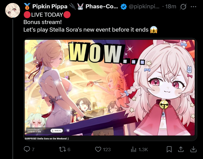Open the WOW stream thumbnail image
The image size is (203, 159).
click(109, 87)
